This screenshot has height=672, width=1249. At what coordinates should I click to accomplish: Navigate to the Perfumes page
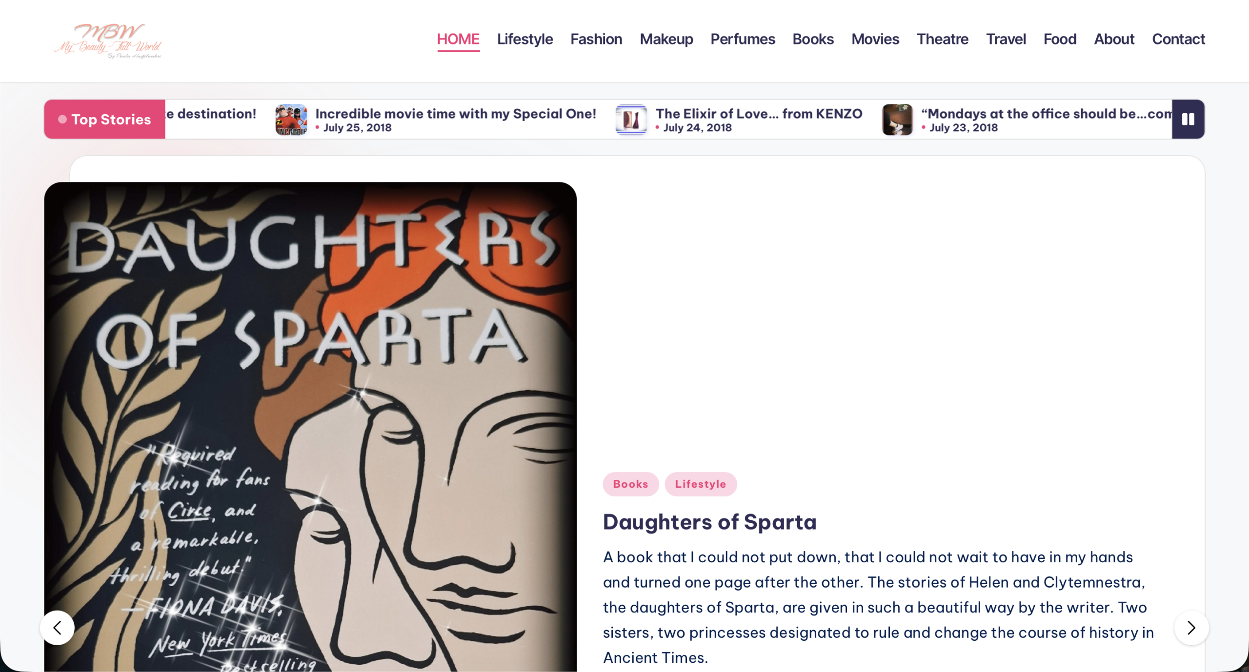coord(743,39)
